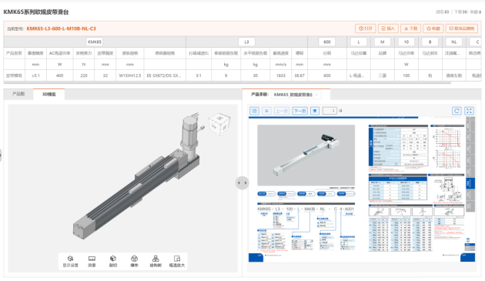
Task: Open display settings in 3D viewer toolbar
Action: (x=71, y=261)
